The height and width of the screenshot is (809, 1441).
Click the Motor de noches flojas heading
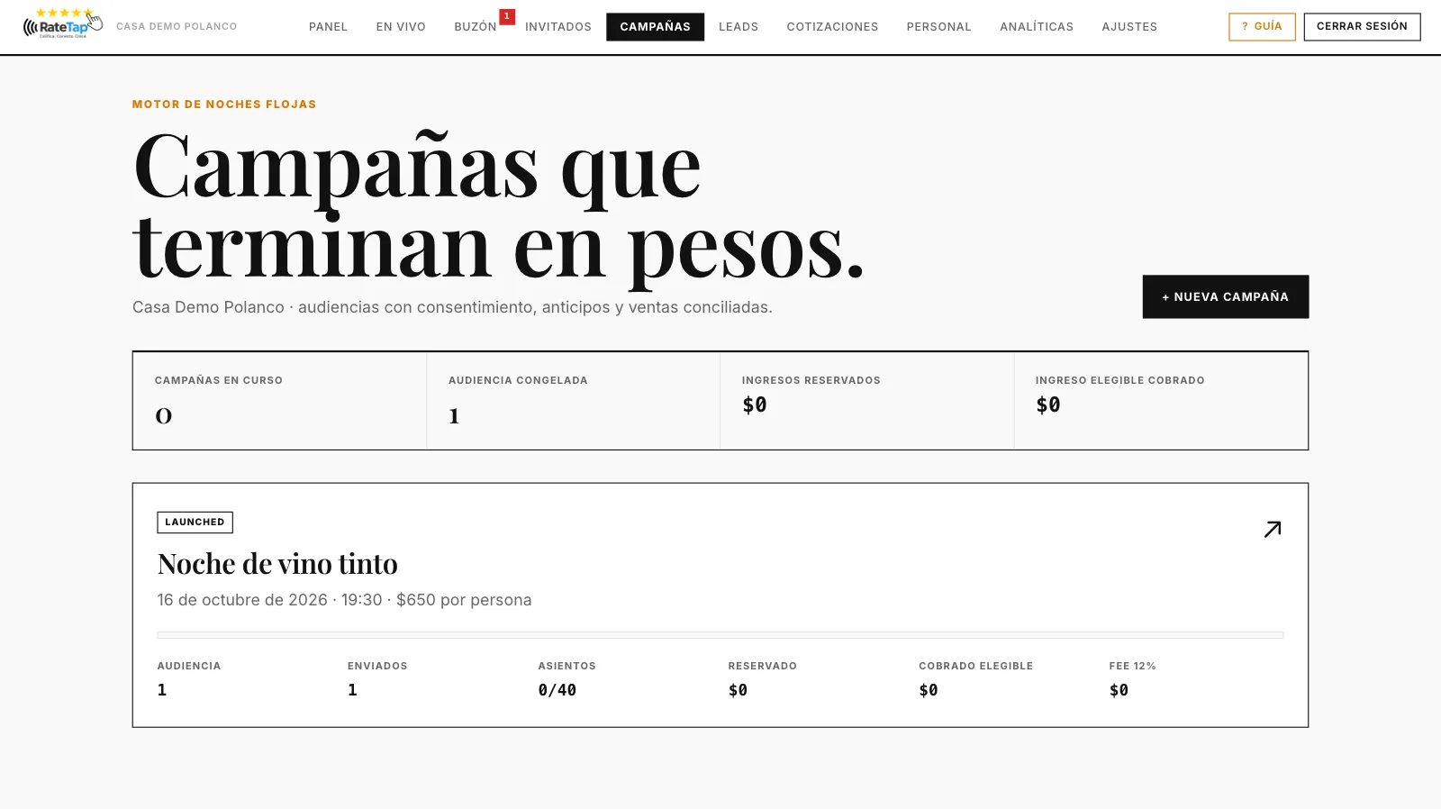click(x=224, y=105)
